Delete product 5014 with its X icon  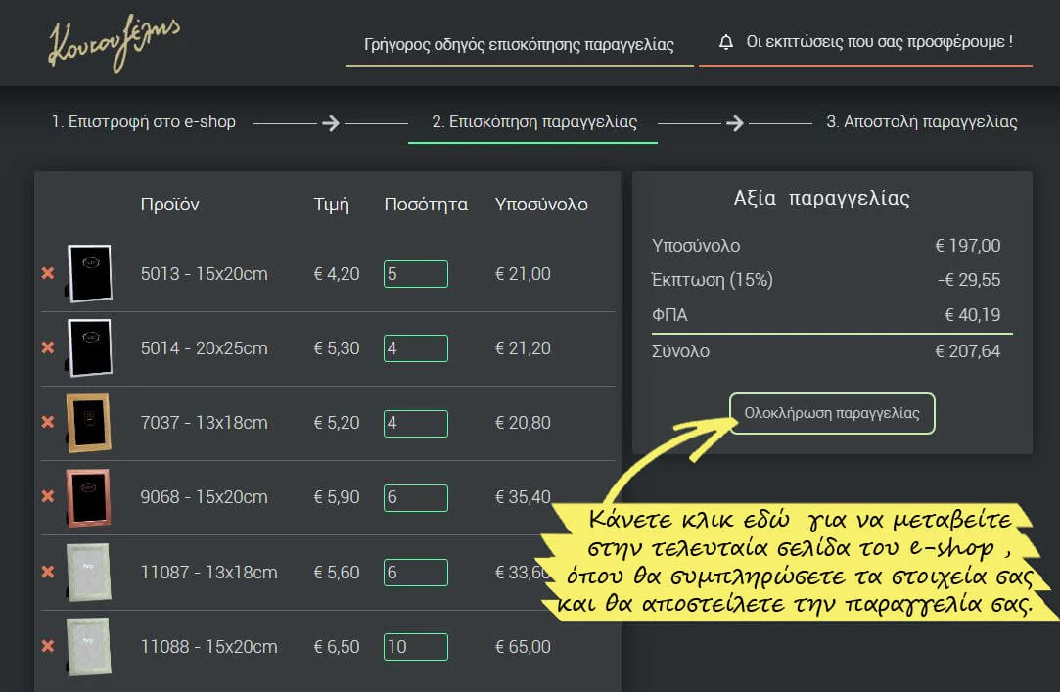[x=47, y=348]
